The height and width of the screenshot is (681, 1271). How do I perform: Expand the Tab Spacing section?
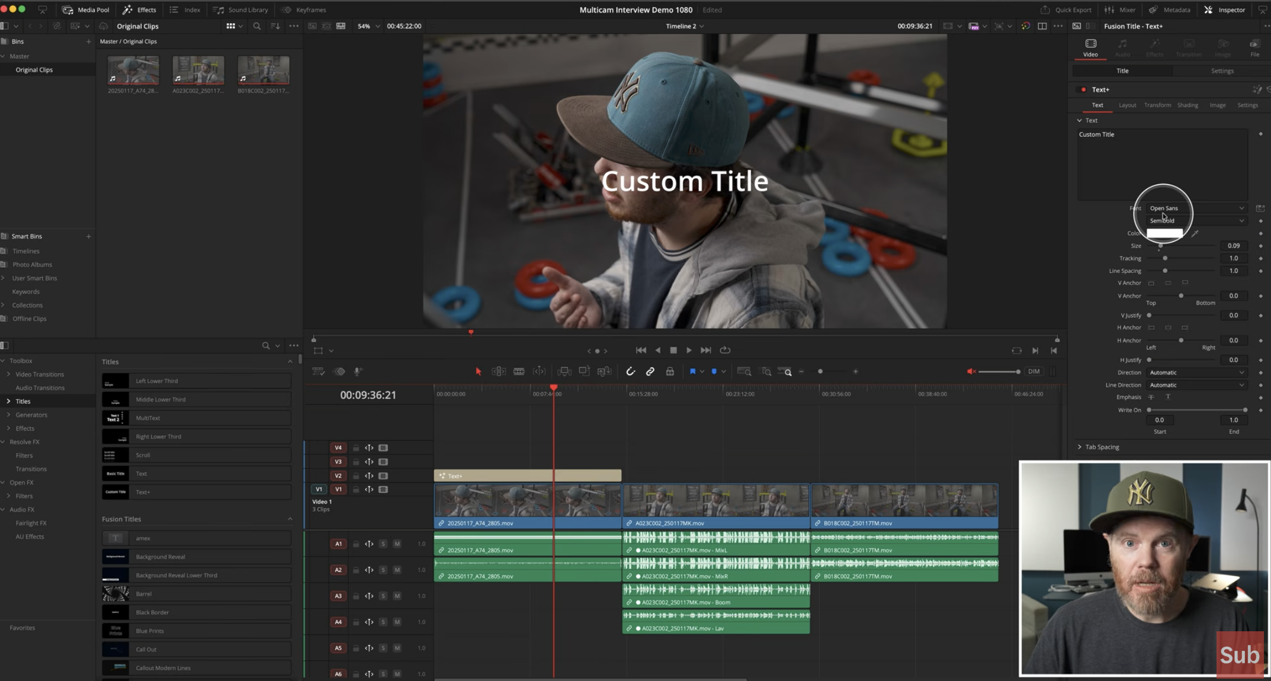(x=1079, y=447)
